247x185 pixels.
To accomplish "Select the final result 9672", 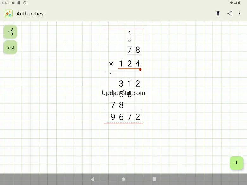I will 125,117.
